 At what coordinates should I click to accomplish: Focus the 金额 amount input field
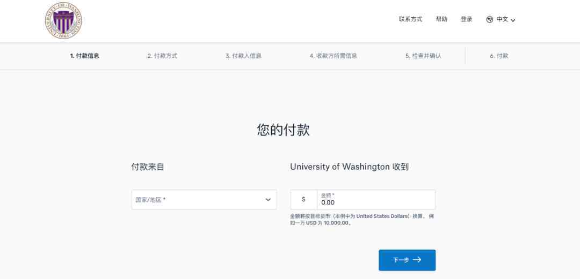376,202
